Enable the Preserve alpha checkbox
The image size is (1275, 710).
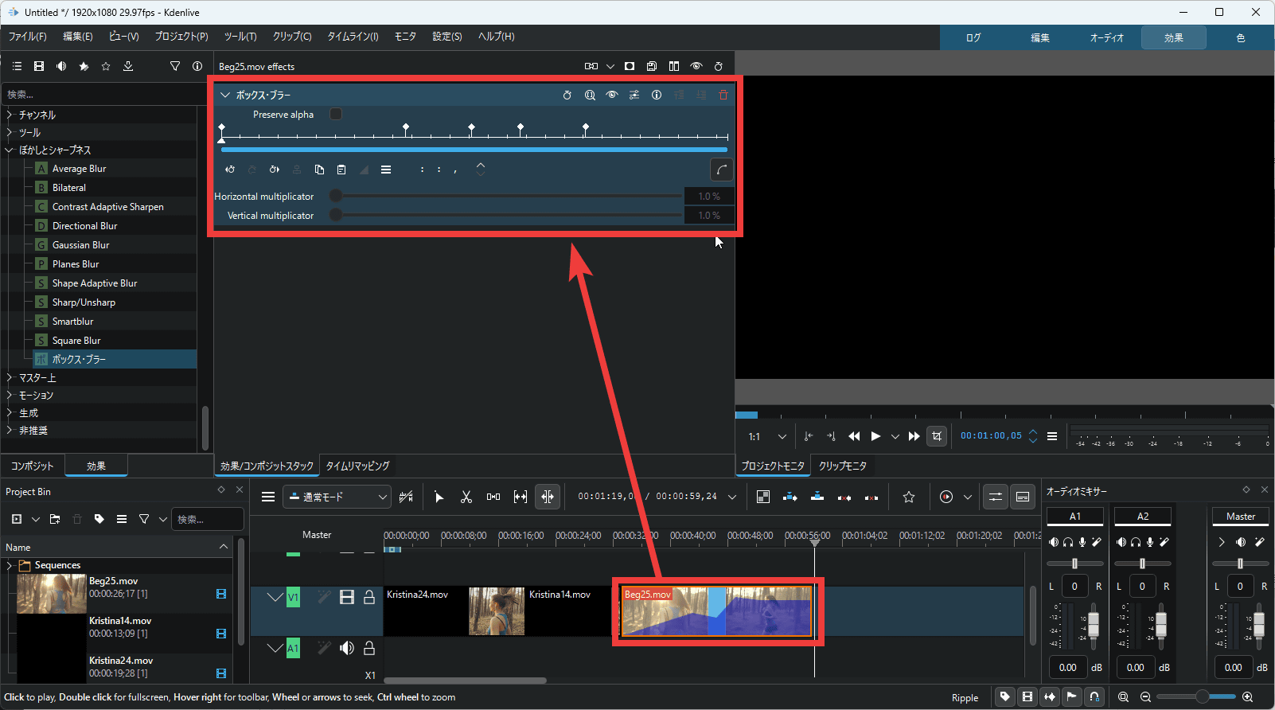(336, 115)
